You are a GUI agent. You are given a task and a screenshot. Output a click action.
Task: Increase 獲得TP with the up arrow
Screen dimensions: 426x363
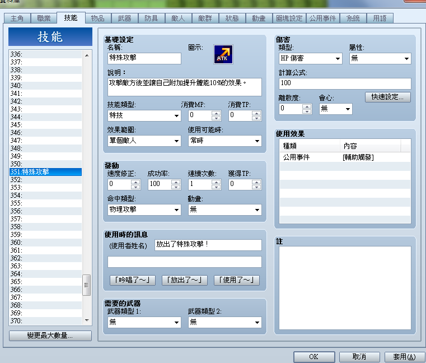(256, 182)
